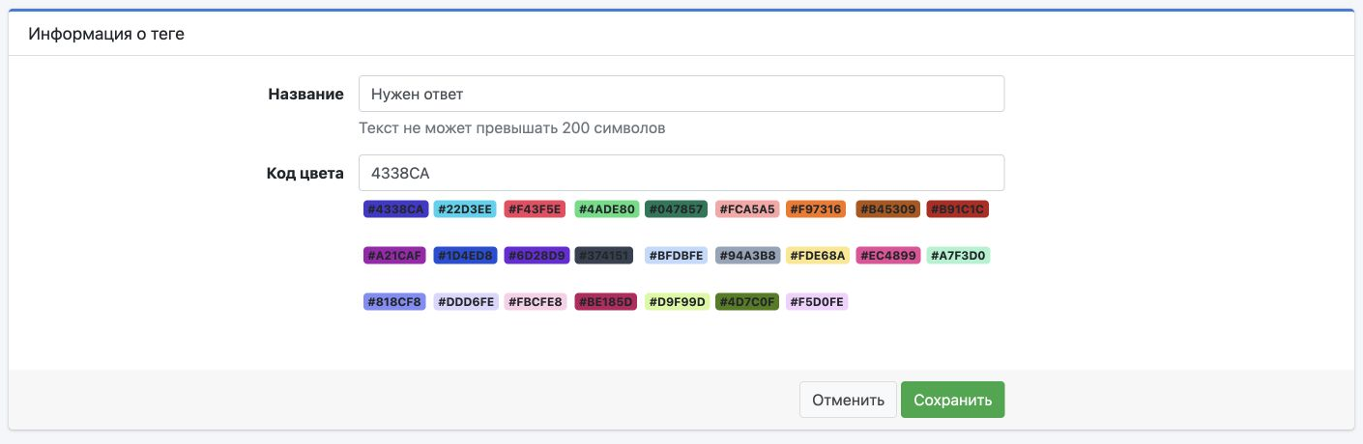Image resolution: width=1363 pixels, height=444 pixels.
Task: Select the #4ADE80 color swatch
Action: (x=607, y=208)
